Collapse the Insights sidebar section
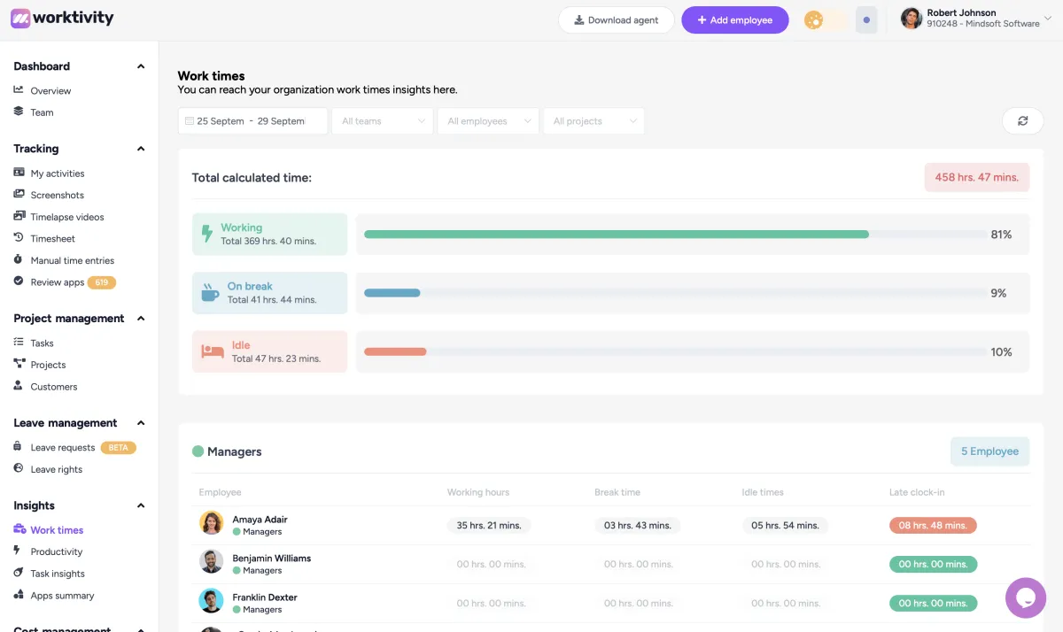This screenshot has width=1063, height=632. pos(140,505)
